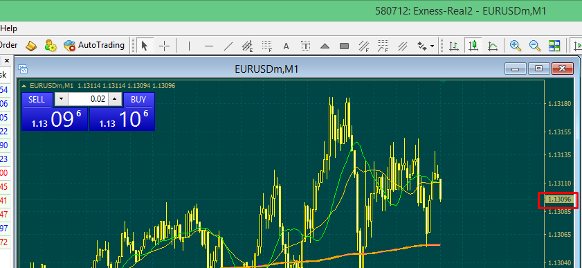Zoom in on the chart
The width and height of the screenshot is (582, 268).
pyautogui.click(x=515, y=46)
